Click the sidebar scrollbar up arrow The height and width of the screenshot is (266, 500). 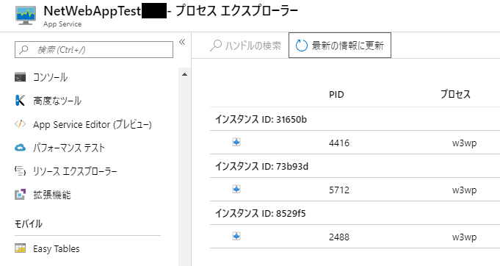(184, 75)
